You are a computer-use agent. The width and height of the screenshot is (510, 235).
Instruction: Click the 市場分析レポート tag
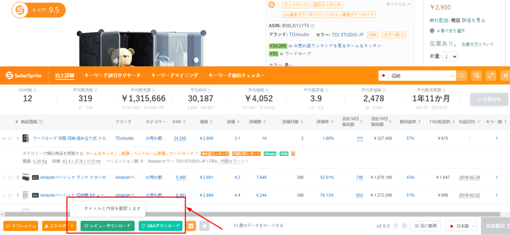[246, 153]
